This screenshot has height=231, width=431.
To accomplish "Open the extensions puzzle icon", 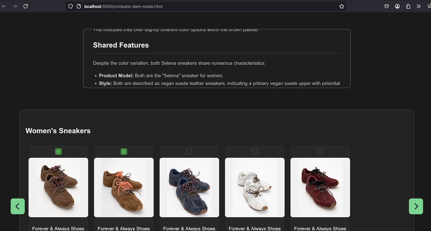I will (x=408, y=6).
